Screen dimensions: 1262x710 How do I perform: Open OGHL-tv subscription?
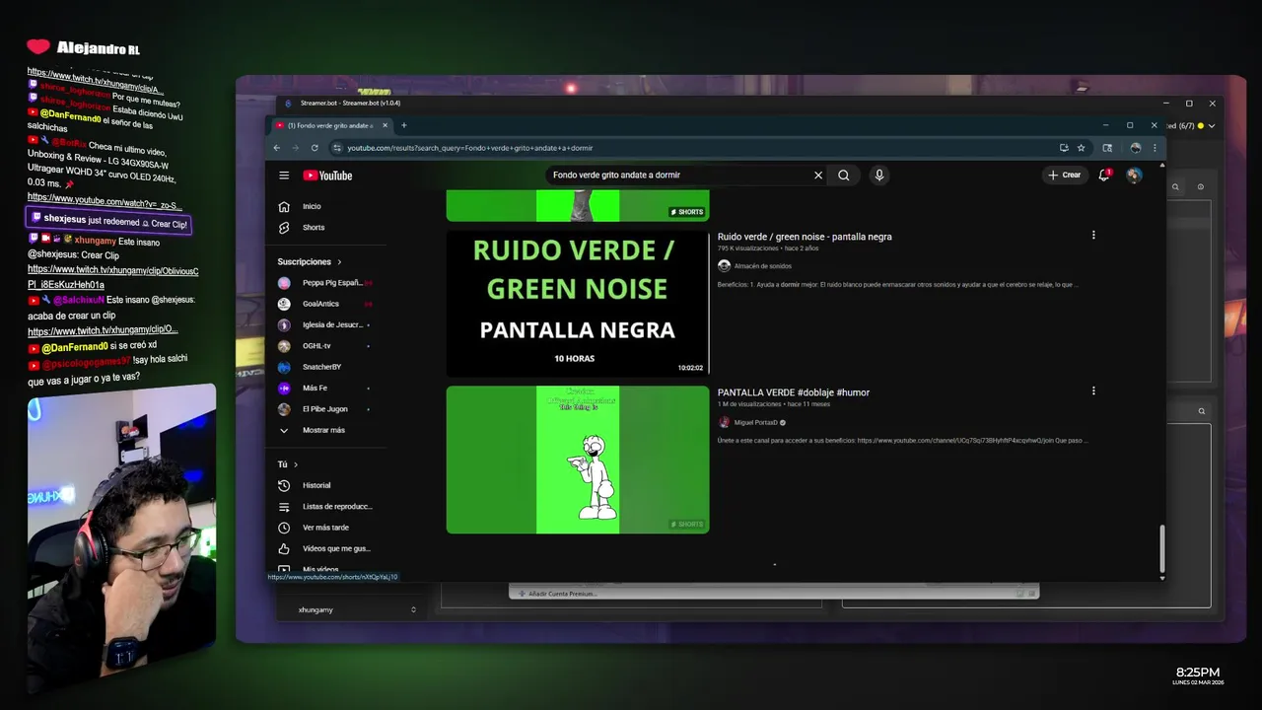coord(325,346)
